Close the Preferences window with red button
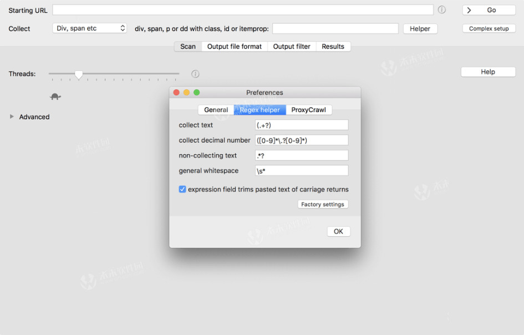 (176, 92)
